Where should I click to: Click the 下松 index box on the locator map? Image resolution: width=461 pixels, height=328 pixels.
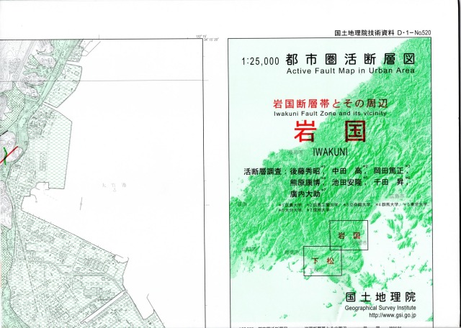pos(323,261)
